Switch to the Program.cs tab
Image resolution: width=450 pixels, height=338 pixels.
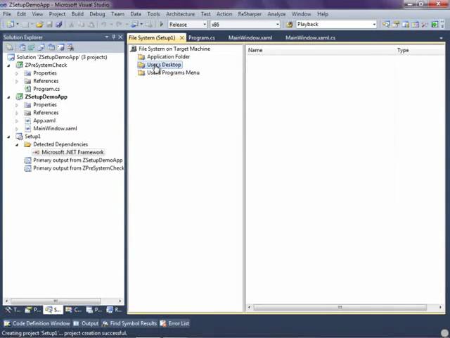202,37
